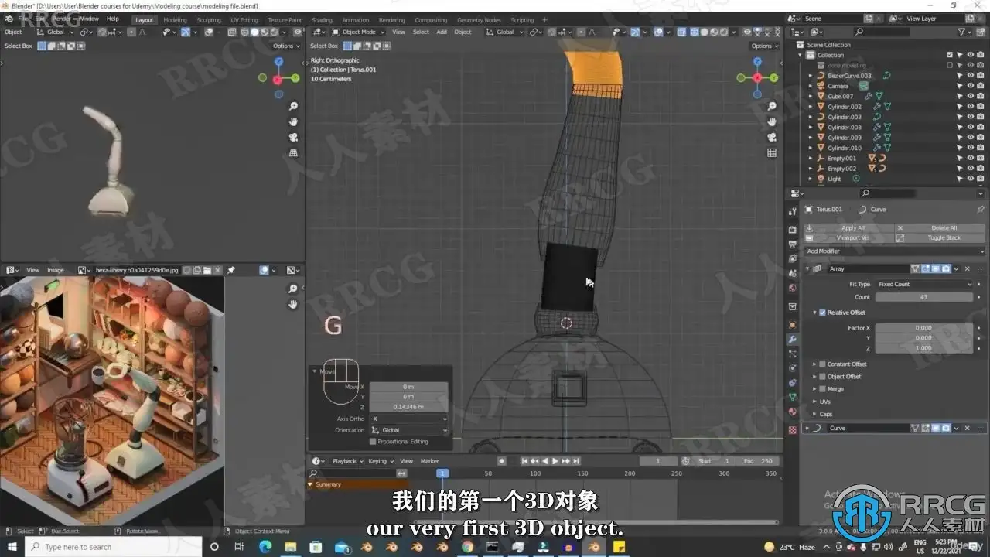Open the World properties tab
The height and width of the screenshot is (557, 990).
click(x=792, y=288)
